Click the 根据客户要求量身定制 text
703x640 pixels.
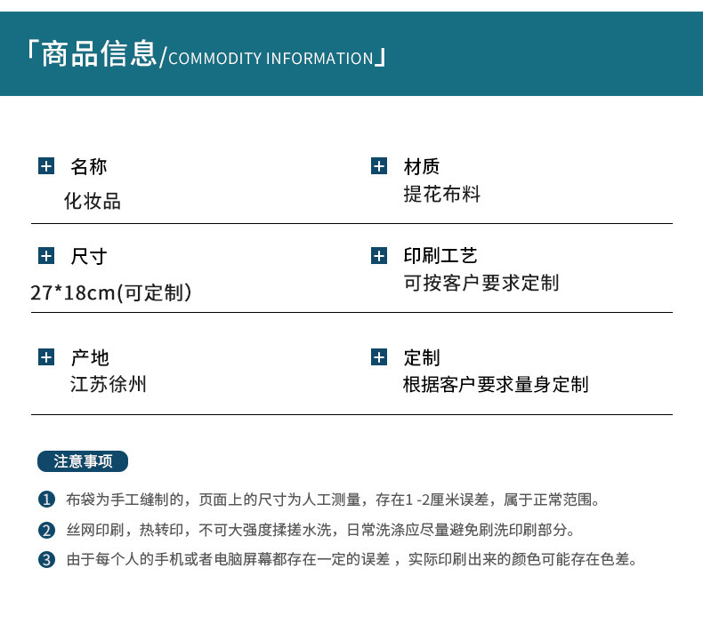[x=496, y=385]
